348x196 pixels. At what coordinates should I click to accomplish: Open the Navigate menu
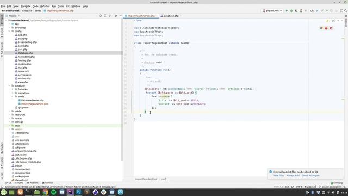pos(26,6)
